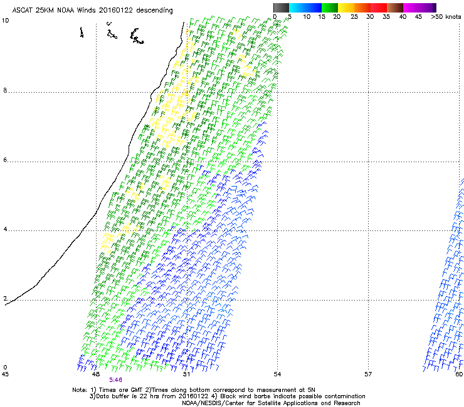Click the orange 25-30 knots color swatch

(x=362, y=8)
